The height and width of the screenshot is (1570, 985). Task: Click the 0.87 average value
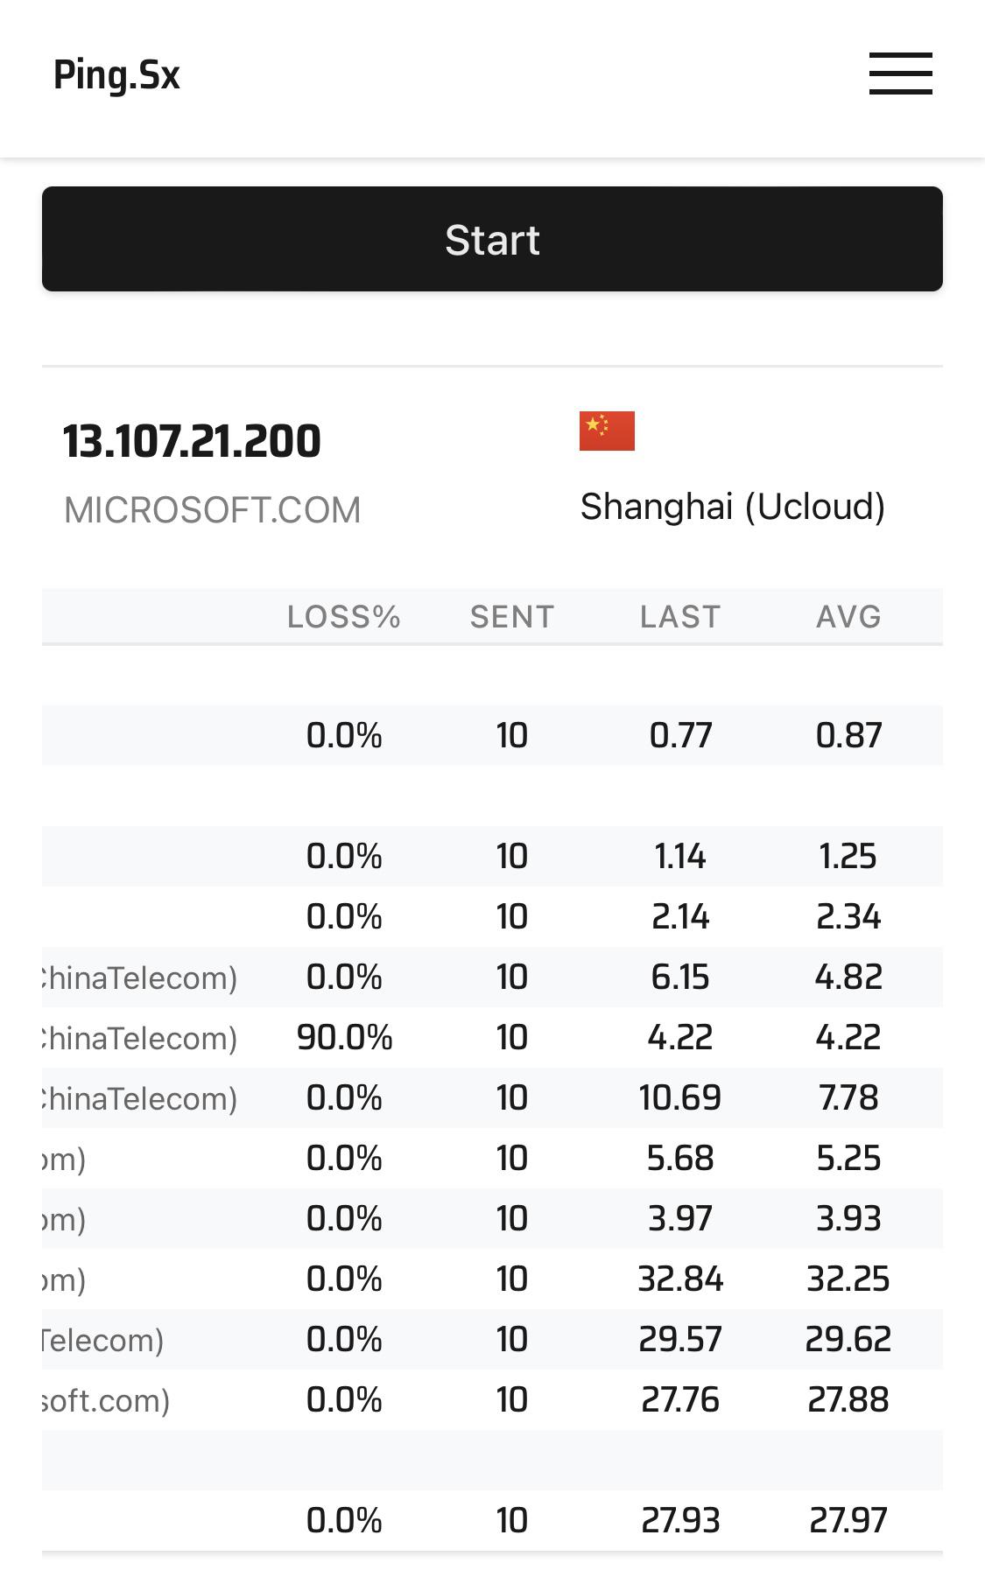848,735
